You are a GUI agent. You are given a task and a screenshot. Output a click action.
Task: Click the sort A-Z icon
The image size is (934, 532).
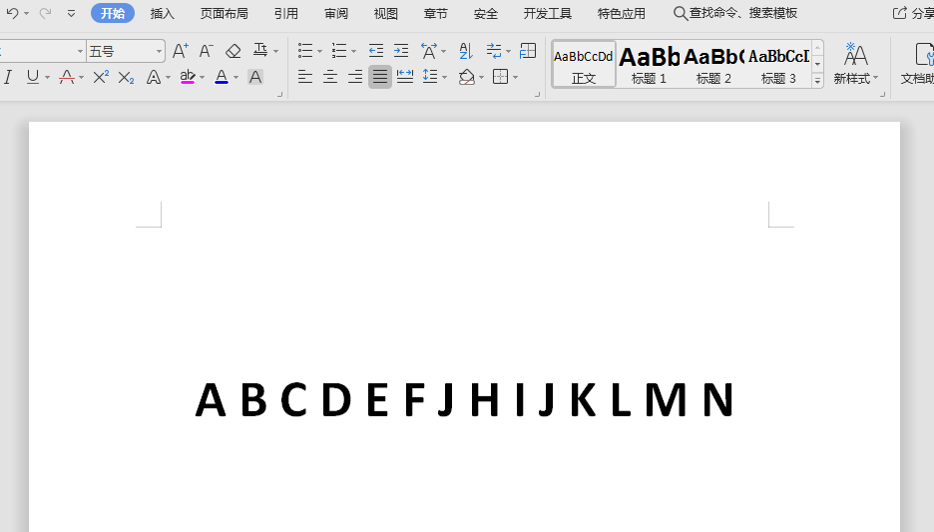pyautogui.click(x=466, y=51)
